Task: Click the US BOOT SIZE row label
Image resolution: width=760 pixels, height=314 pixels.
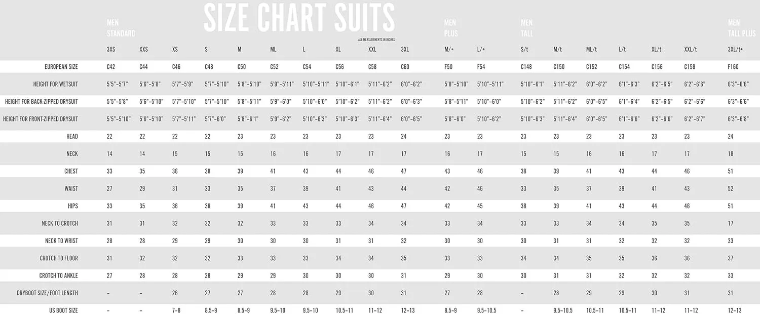Action: point(63,310)
